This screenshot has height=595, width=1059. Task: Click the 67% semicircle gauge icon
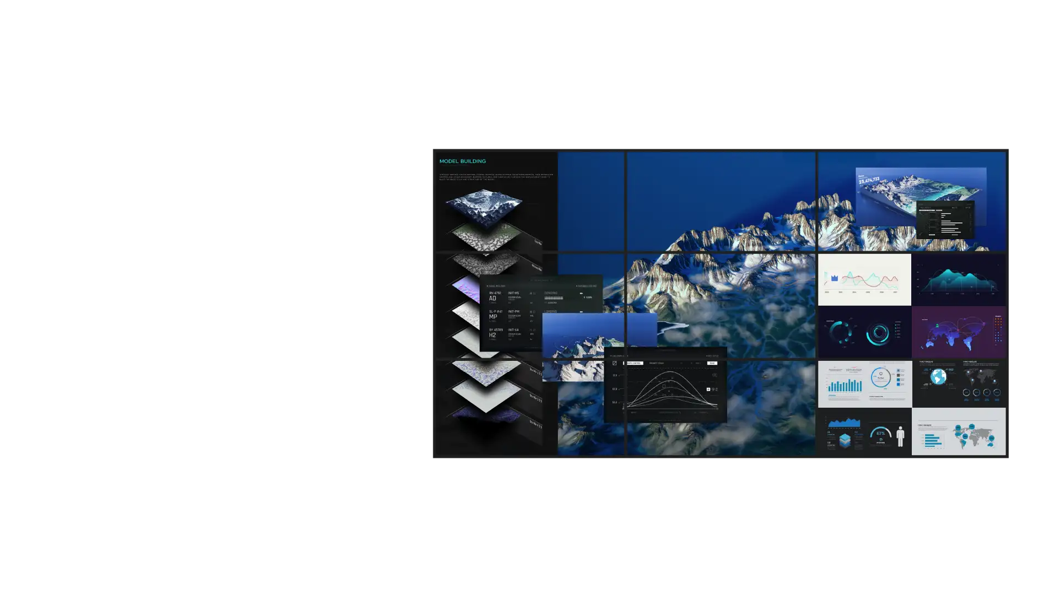(x=880, y=433)
